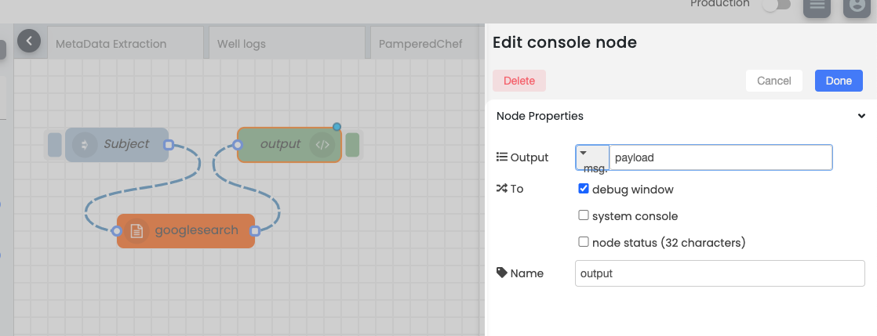Click the Subject node arrows icon
Screen dimensions: 877x336
coord(85,145)
